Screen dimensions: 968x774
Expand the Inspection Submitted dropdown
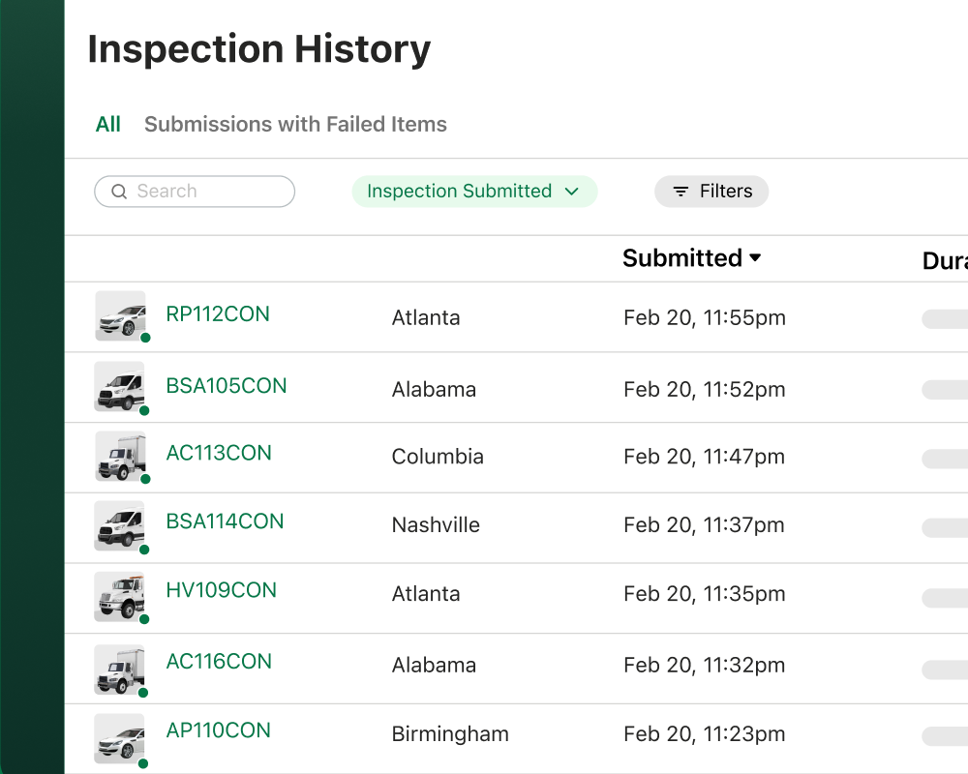coord(474,192)
